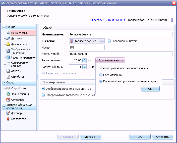Click the Договор contract icon
This screenshot has height=143, width=177.
(x=8, y=113)
